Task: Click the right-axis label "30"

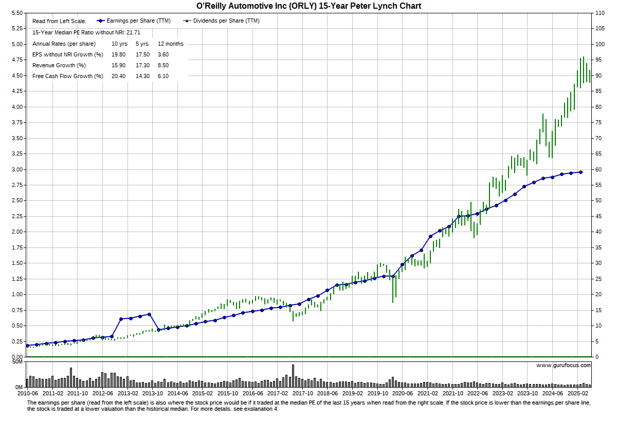Action: click(x=599, y=263)
